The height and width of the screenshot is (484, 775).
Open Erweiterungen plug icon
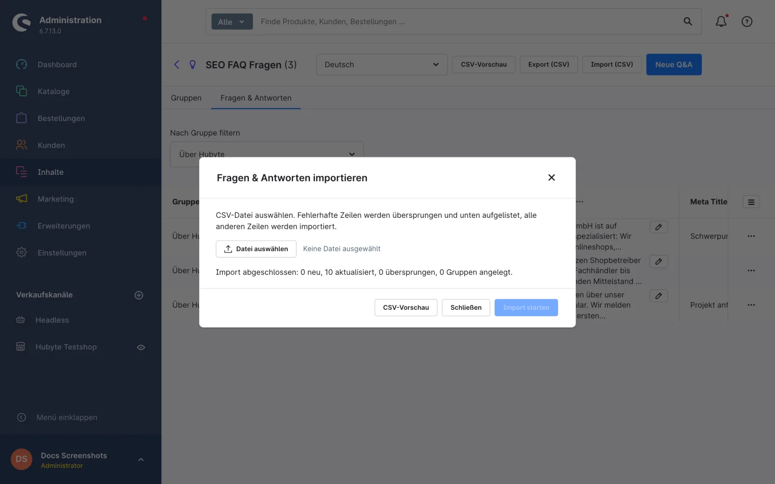(21, 226)
